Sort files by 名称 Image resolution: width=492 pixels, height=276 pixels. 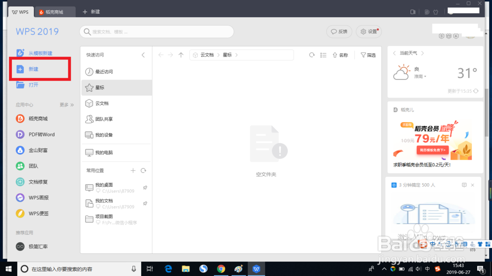pos(340,55)
